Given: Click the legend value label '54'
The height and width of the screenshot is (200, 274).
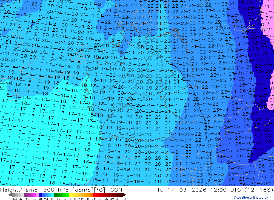Looking at the screenshot, I should [124, 199].
